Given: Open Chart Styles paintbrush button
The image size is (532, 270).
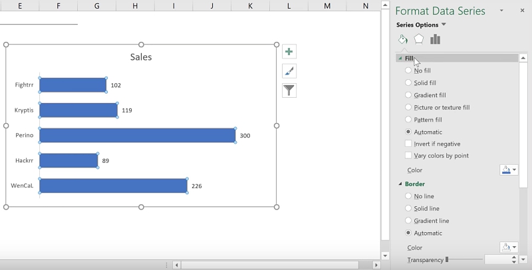Looking at the screenshot, I should pos(289,71).
